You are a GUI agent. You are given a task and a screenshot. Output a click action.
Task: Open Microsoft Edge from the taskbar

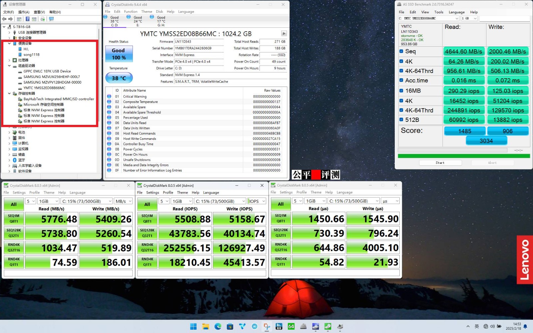click(x=218, y=326)
